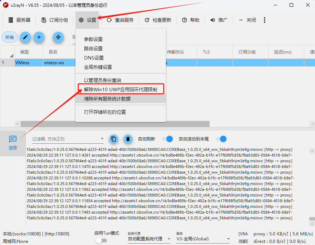Click the v2rayN title bar app icon

click(6, 5)
